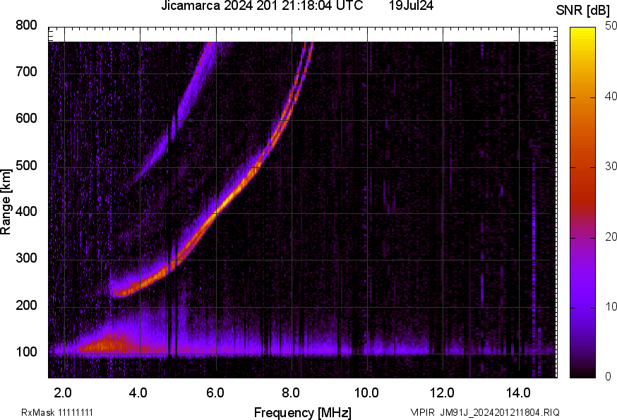Click the colorbar tick label '10'
The height and width of the screenshot is (420, 617).
click(611, 306)
